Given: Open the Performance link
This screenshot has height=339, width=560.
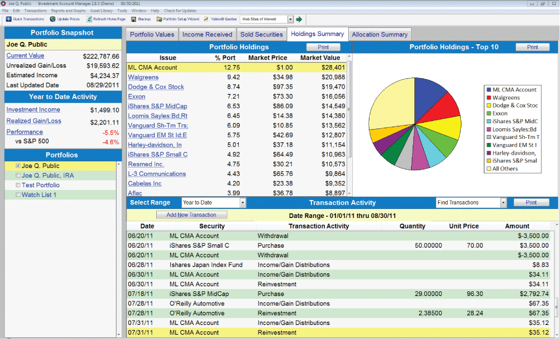Looking at the screenshot, I should pyautogui.click(x=25, y=132).
